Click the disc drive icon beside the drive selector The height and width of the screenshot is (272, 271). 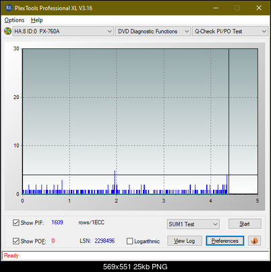click(7, 31)
